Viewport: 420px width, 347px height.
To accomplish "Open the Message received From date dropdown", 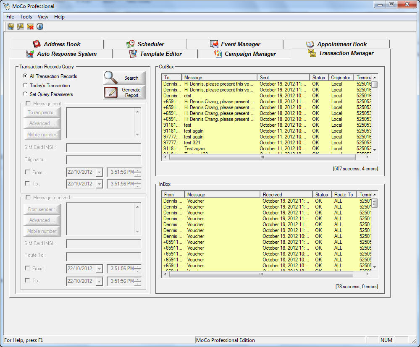I will (x=100, y=269).
